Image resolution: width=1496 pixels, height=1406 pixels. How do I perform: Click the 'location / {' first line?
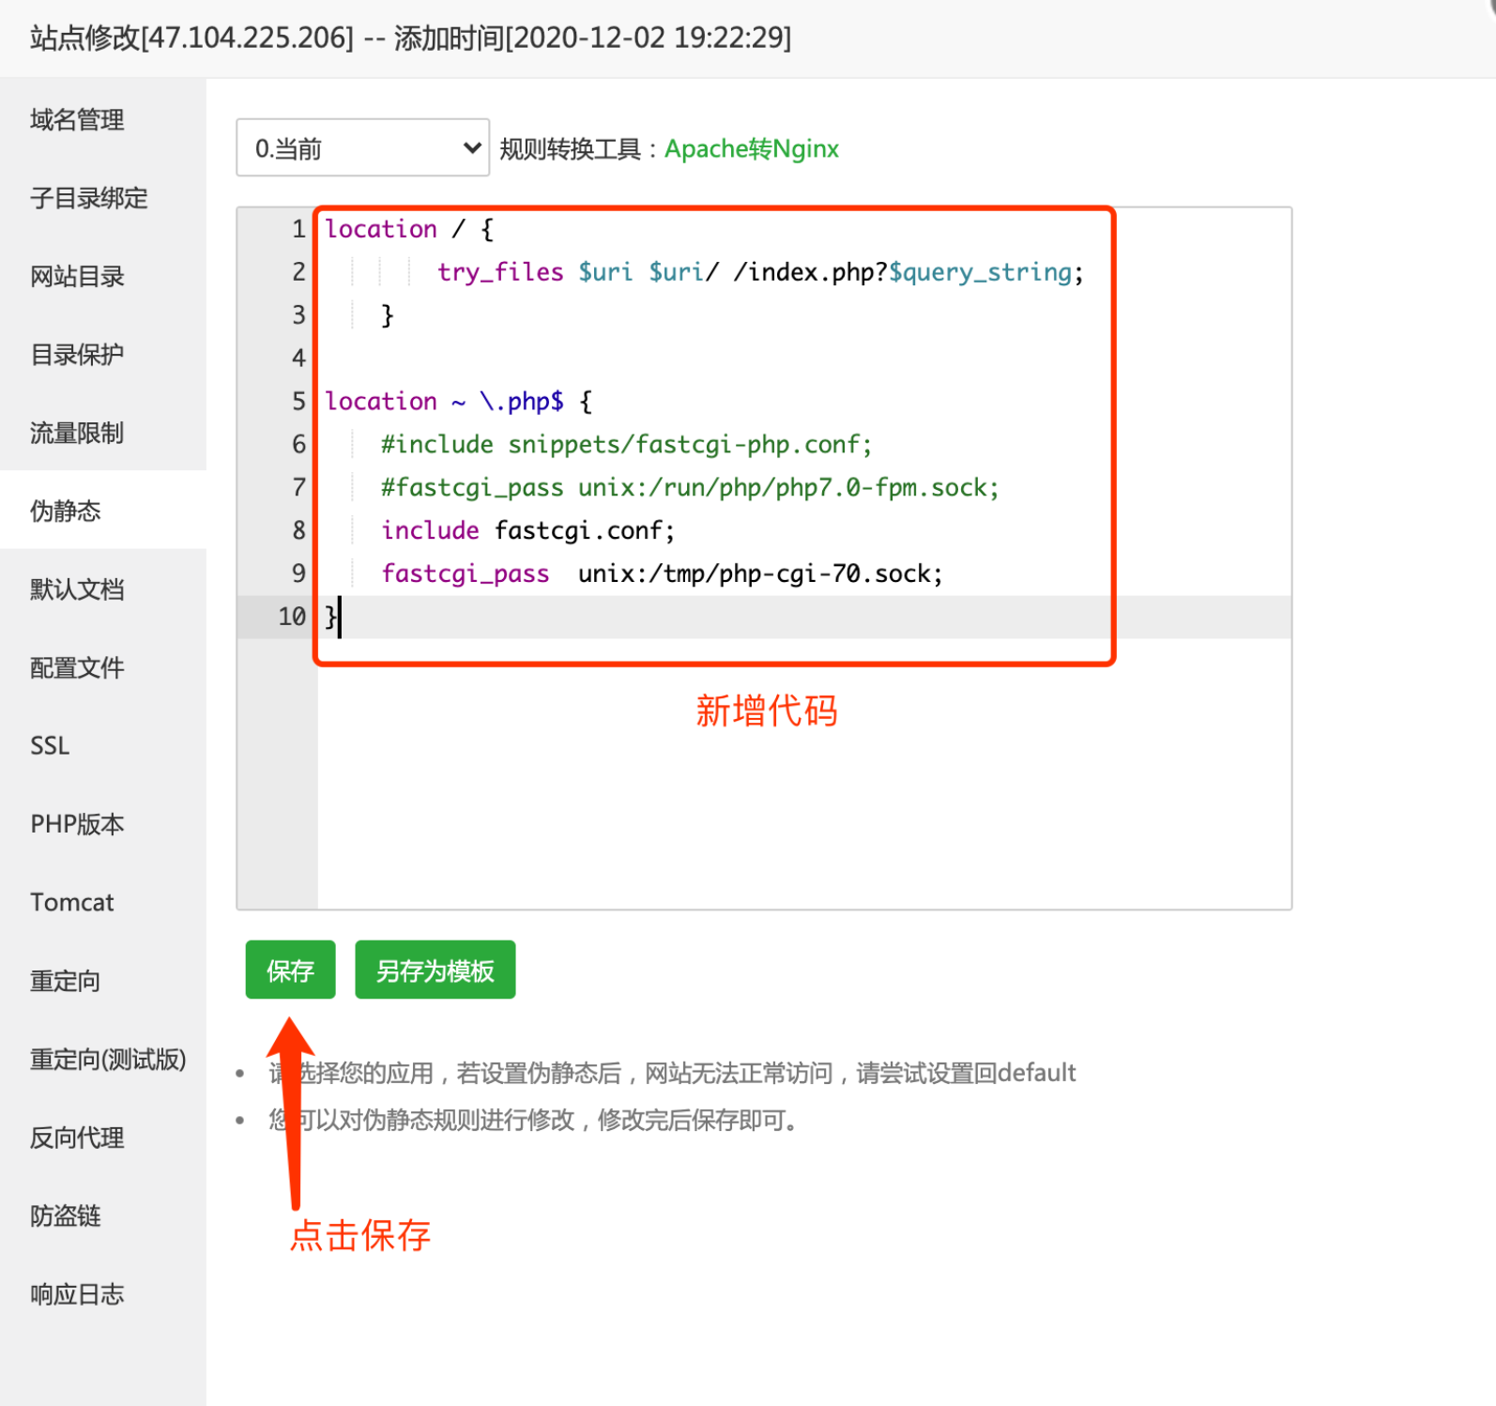[x=409, y=229]
